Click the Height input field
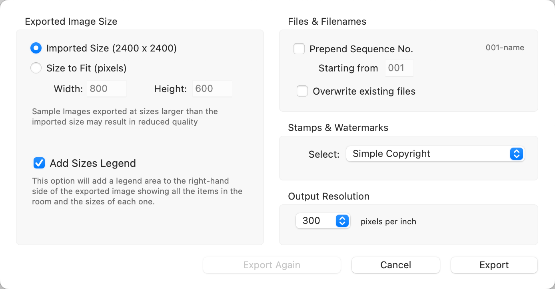The height and width of the screenshot is (289, 555). pos(212,89)
